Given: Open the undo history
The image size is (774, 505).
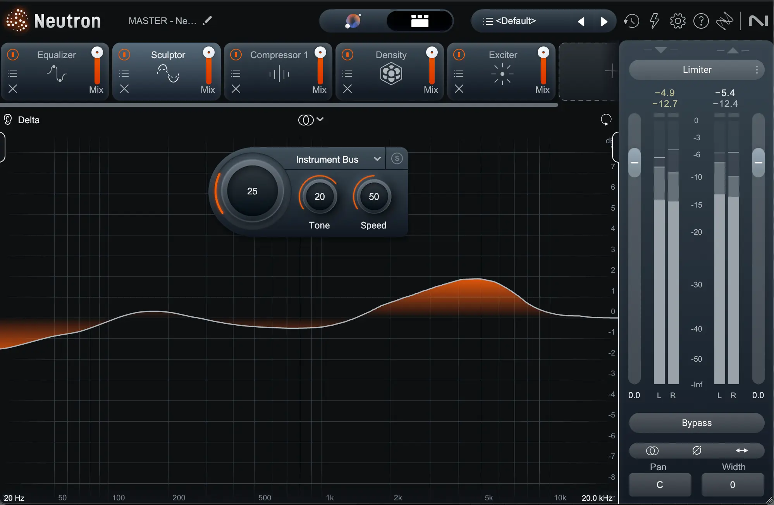Looking at the screenshot, I should click(x=631, y=21).
